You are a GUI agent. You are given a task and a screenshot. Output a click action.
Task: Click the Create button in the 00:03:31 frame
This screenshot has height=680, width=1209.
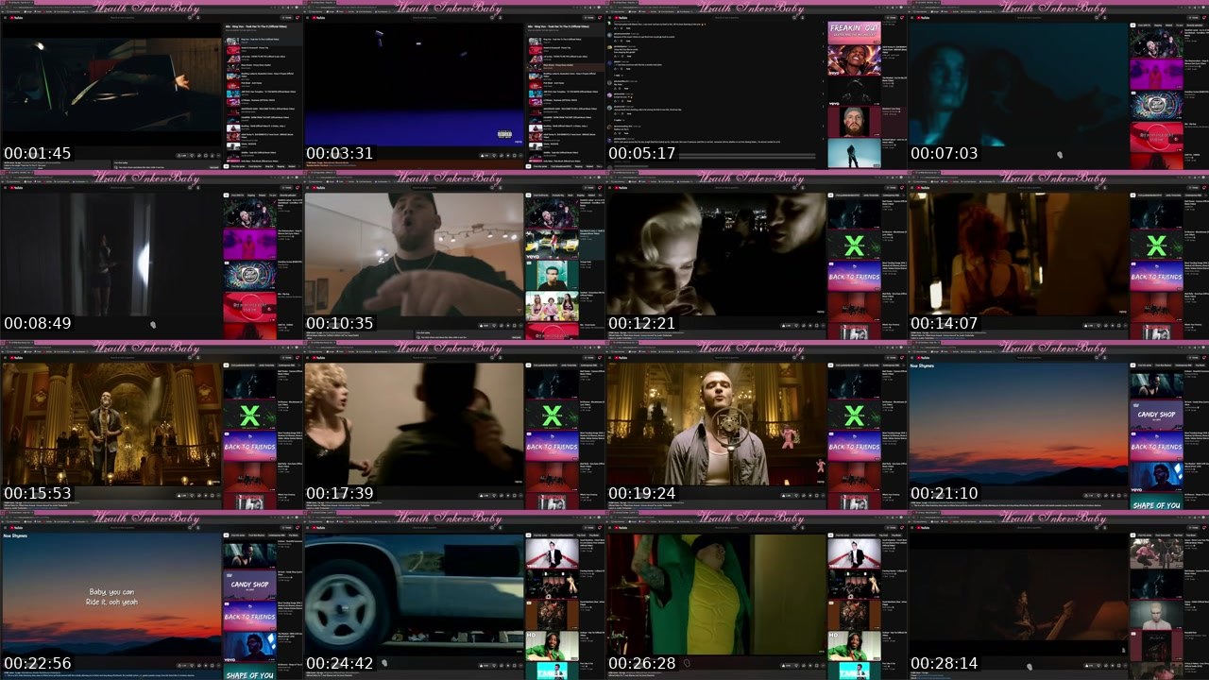coord(589,17)
